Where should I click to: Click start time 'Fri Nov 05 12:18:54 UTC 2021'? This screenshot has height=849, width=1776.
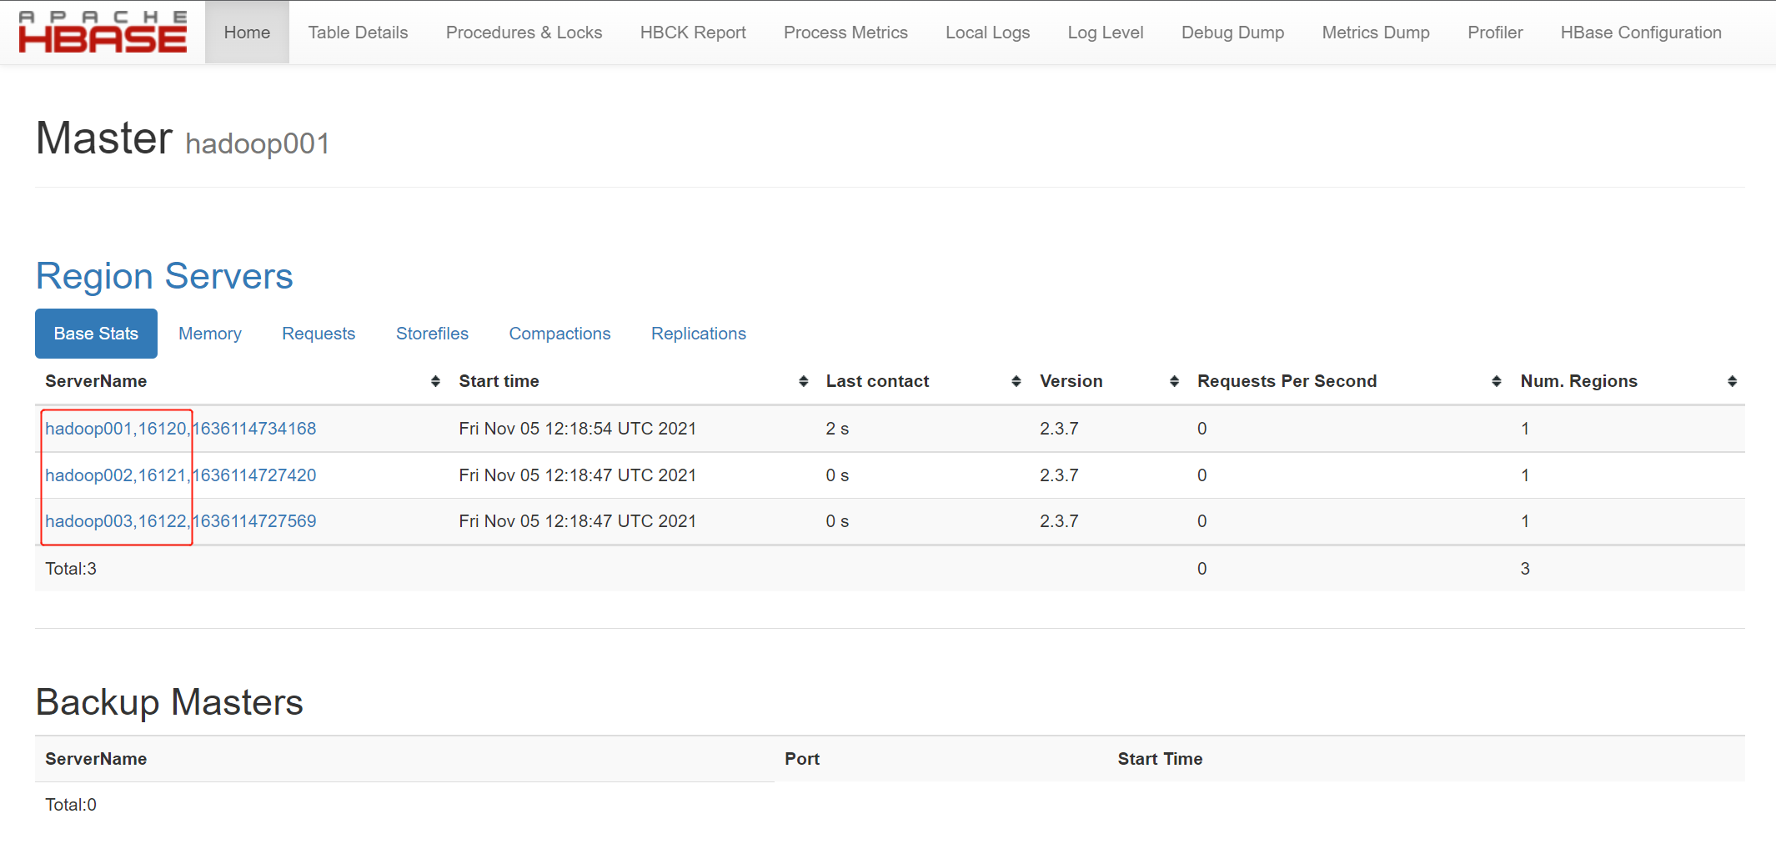(x=577, y=429)
